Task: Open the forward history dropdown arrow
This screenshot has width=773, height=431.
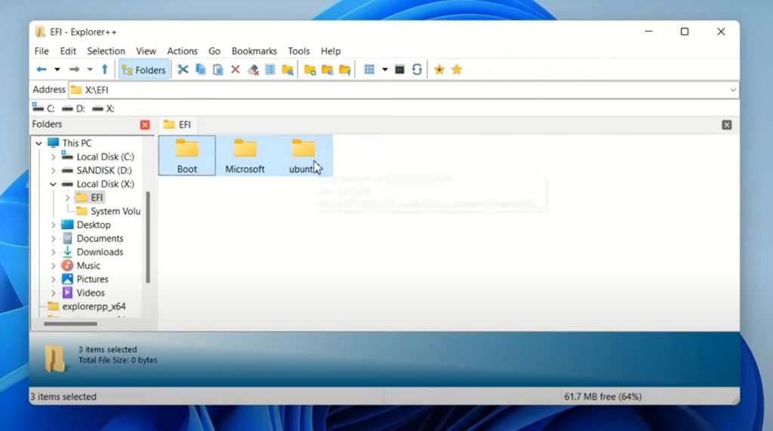Action: coord(90,70)
